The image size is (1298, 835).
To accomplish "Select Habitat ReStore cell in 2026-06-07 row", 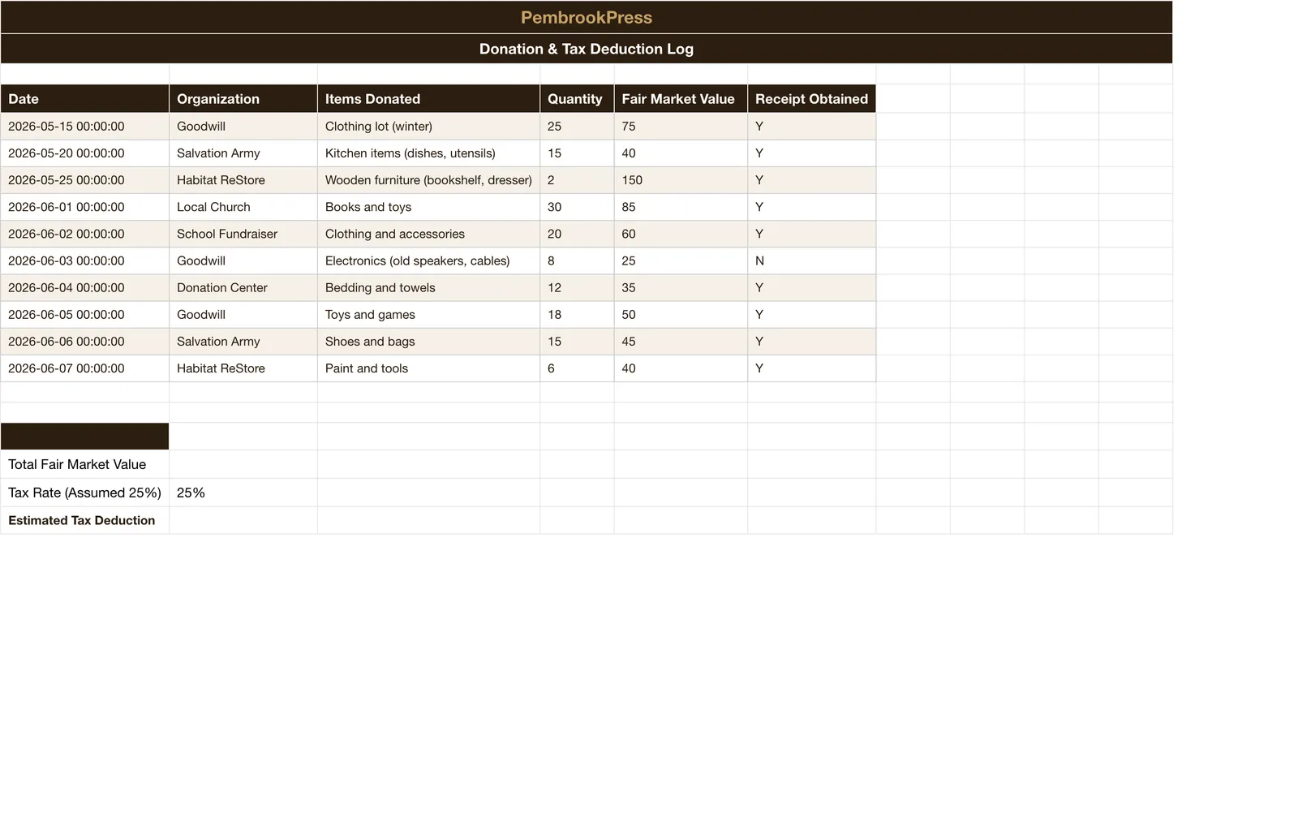I will click(x=243, y=368).
